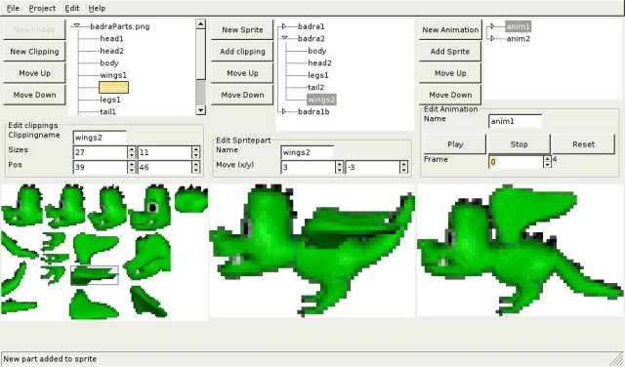Viewport: 625px width, 367px height.
Task: Reset the animation
Action: pos(584,144)
